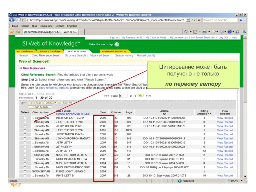The width and height of the screenshot is (256, 192).
Task: Click the SHOW EXPANDED TITLES link
Action: click(73, 114)
